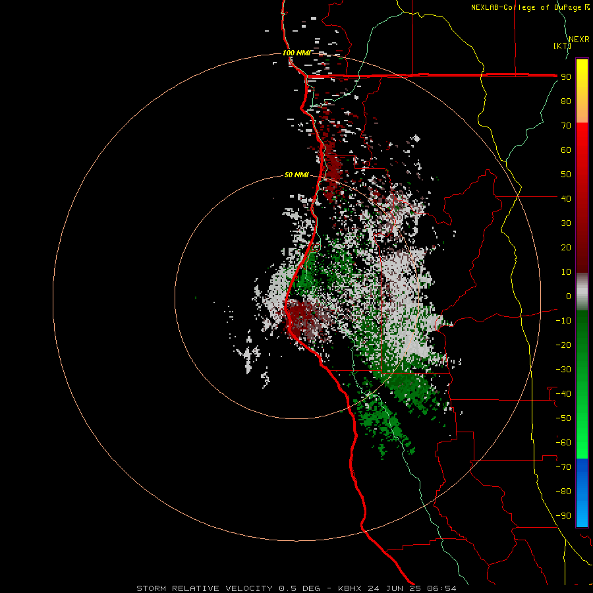Click the [KT] units label
Viewport: 593px width, 593px height.
pos(562,45)
